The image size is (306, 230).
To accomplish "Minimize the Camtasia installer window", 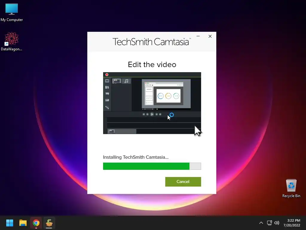I will coord(198,36).
